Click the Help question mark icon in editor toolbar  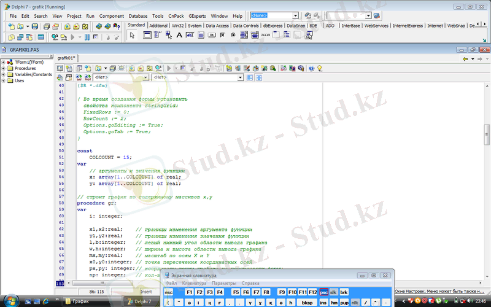click(x=311, y=68)
